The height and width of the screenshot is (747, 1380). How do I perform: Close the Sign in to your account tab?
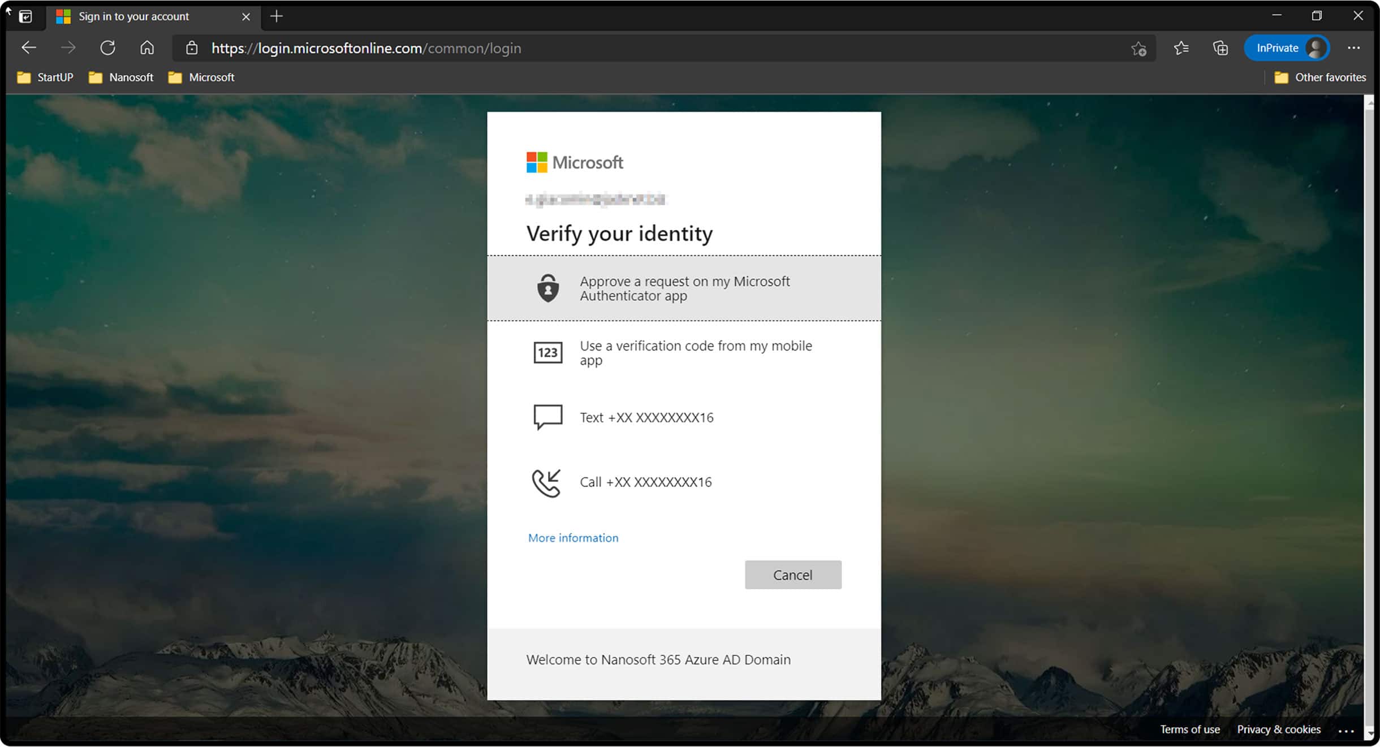(x=246, y=16)
